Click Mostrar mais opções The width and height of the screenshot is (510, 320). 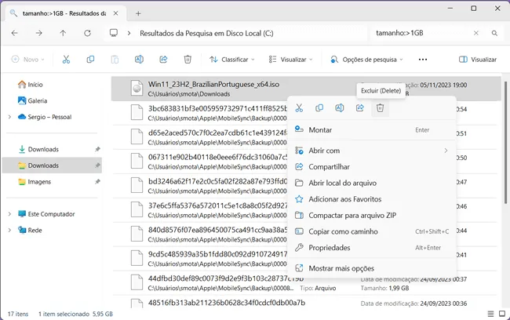pos(341,268)
